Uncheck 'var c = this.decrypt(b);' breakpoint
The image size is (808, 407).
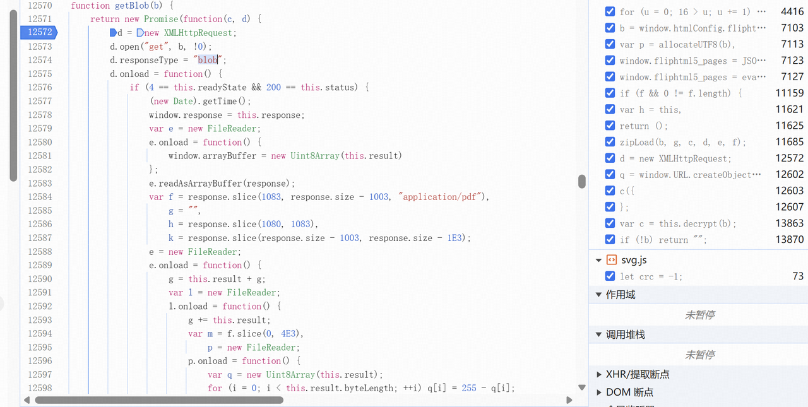click(610, 223)
